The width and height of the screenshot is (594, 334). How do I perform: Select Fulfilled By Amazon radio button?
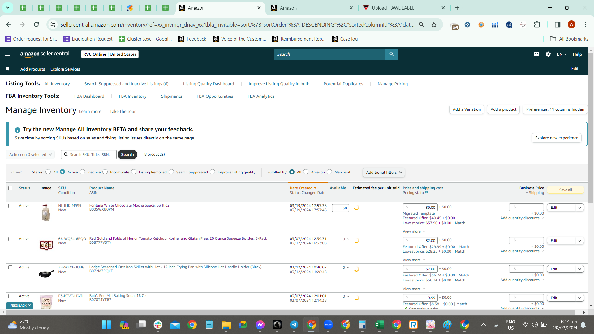click(306, 172)
